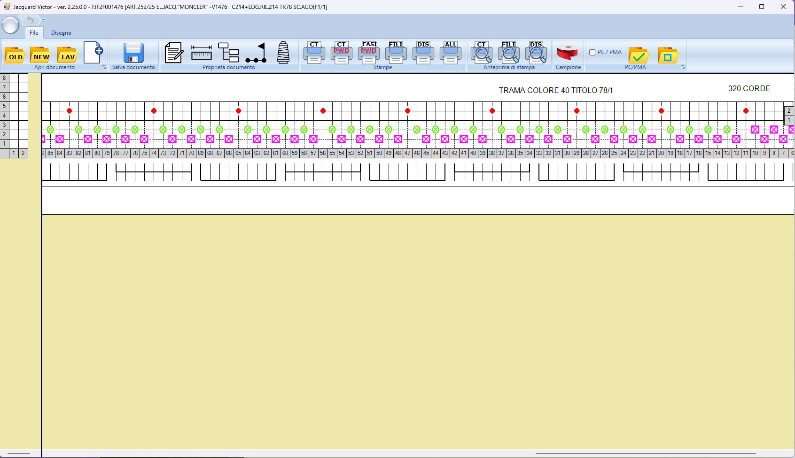
Task: Select the magenta square mark above column 84
Action: pos(60,139)
